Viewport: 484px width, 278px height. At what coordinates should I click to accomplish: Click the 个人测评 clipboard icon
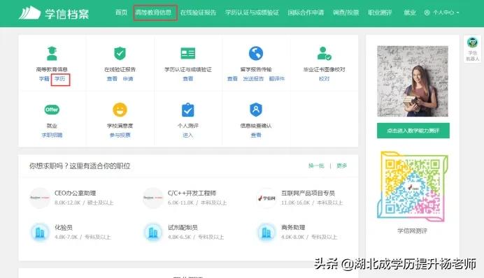point(188,110)
